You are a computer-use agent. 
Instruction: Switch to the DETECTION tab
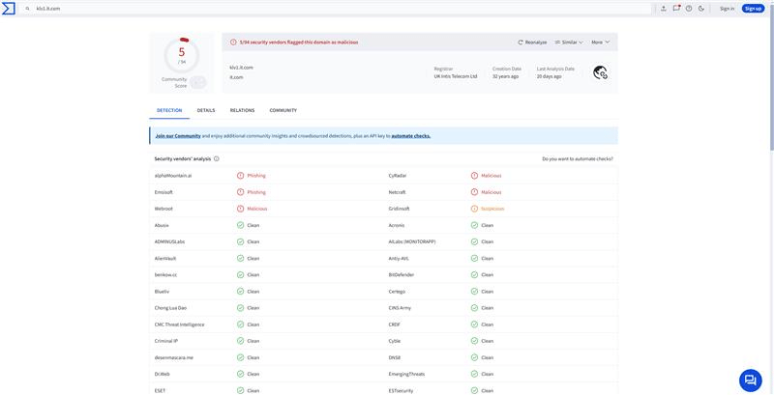click(x=169, y=110)
